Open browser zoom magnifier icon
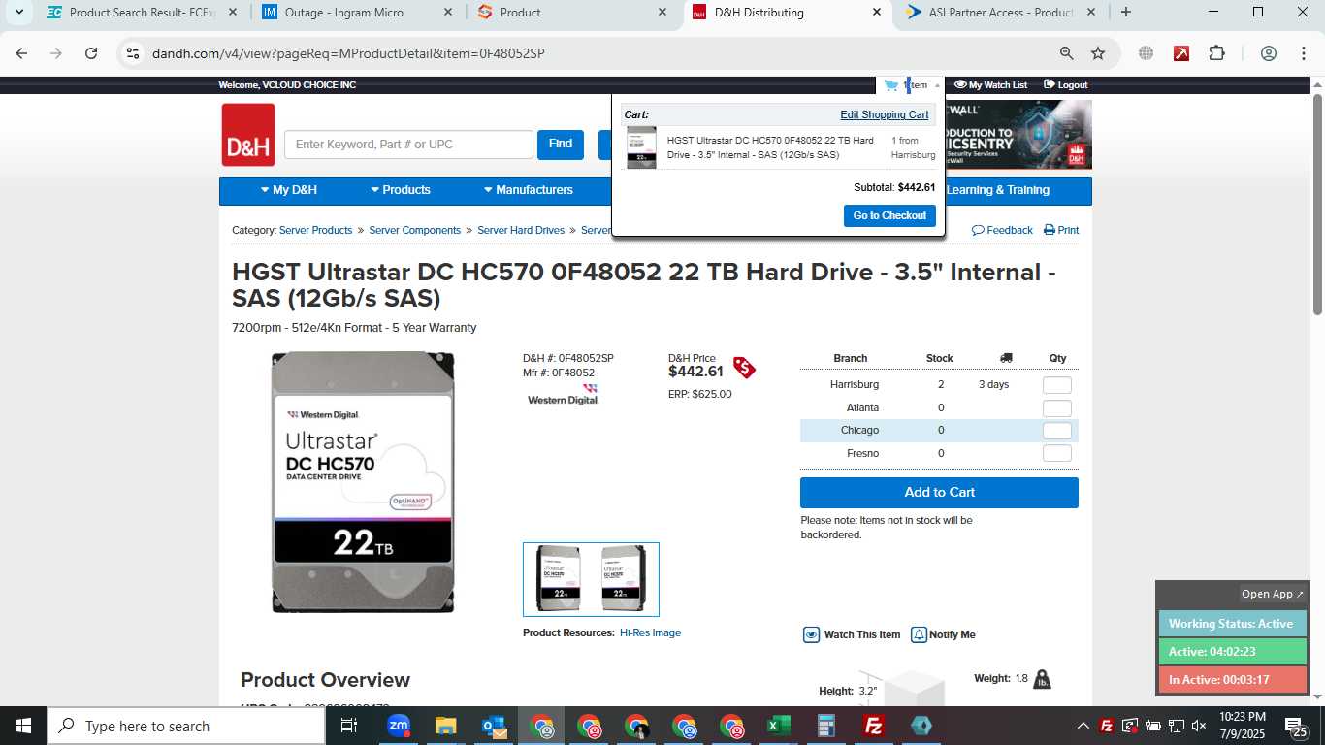The width and height of the screenshot is (1325, 745). click(1066, 53)
